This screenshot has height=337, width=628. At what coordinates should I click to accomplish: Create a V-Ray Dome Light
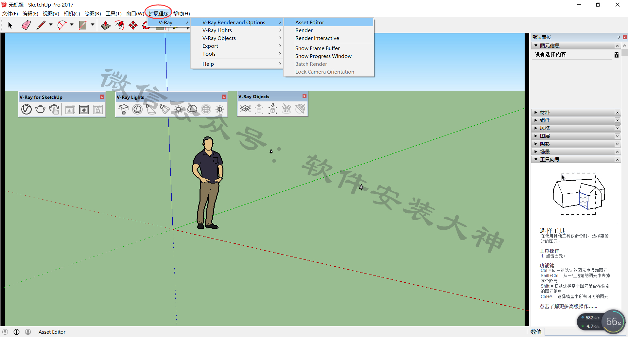point(192,109)
